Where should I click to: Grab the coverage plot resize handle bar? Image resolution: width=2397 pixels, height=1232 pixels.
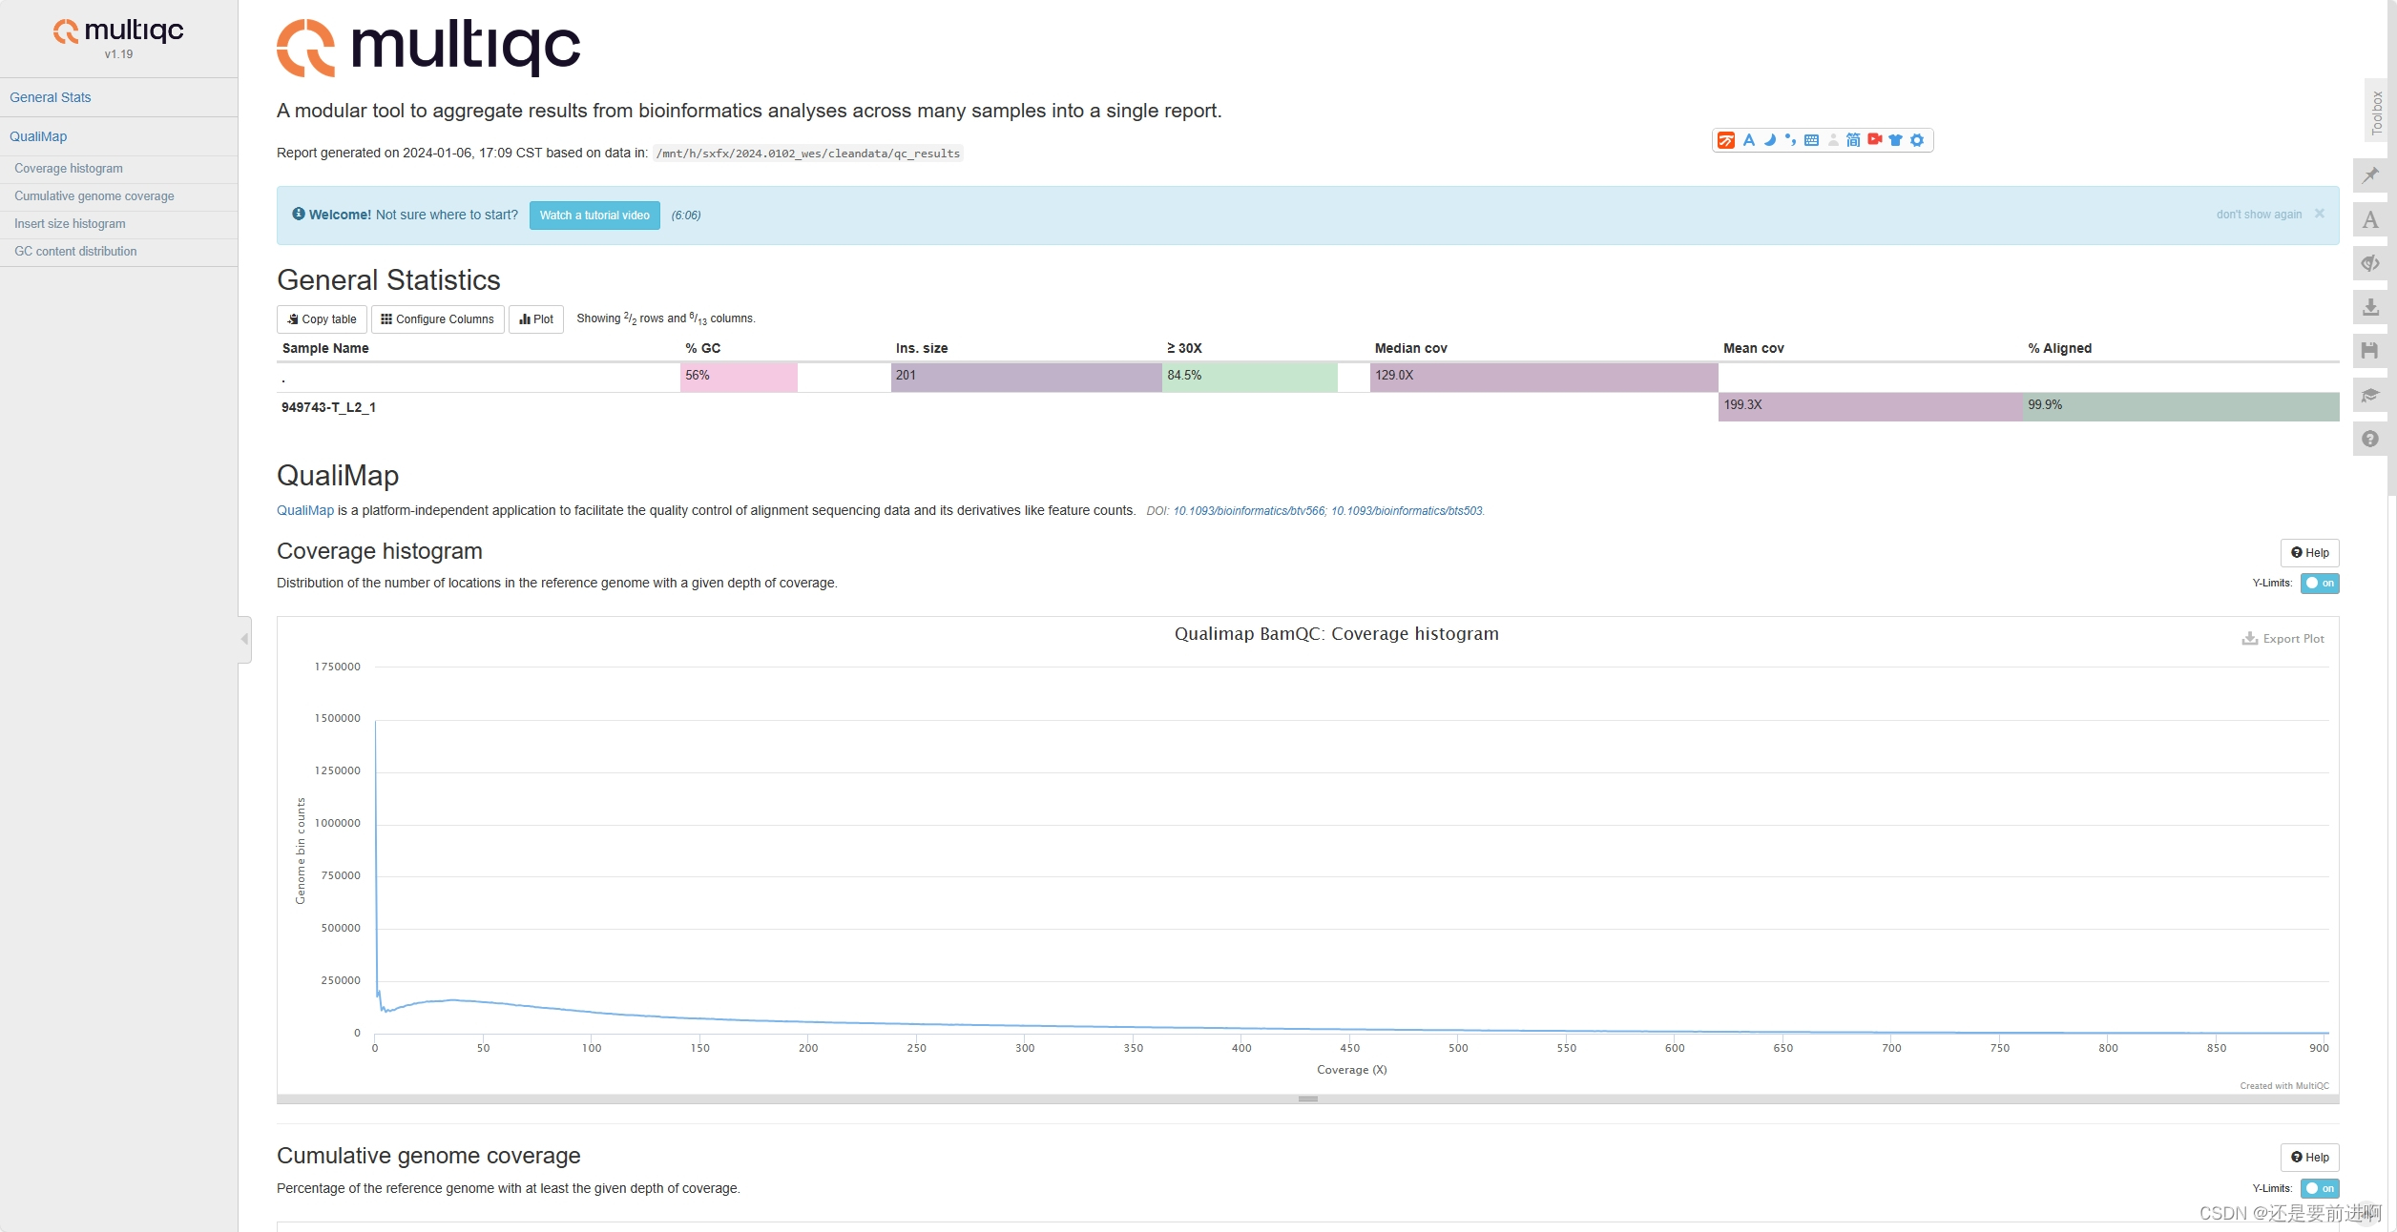coord(1307,1099)
